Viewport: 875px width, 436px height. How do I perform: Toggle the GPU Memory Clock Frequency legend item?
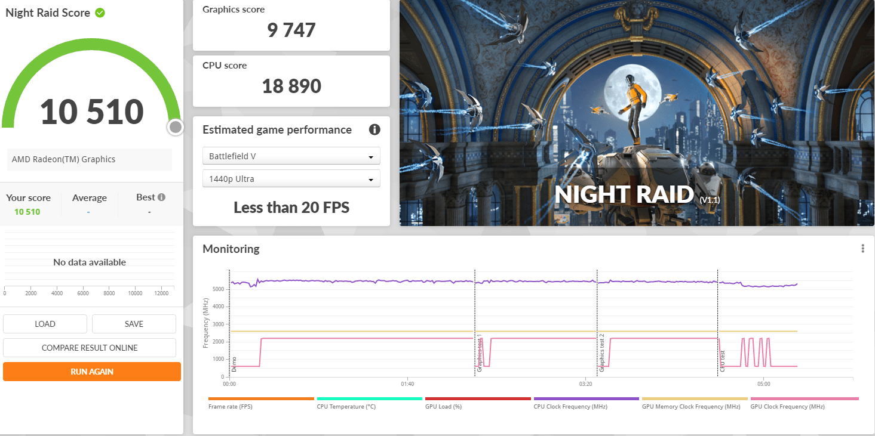point(695,403)
